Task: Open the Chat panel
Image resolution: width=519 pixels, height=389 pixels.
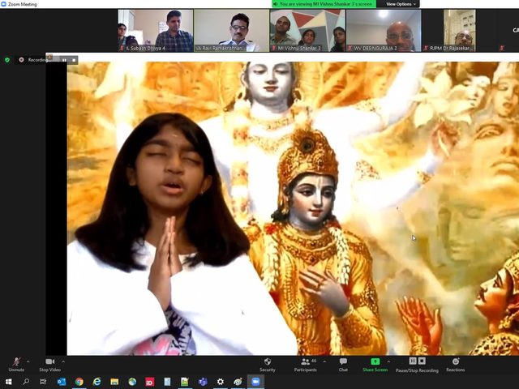Action: 343,365
